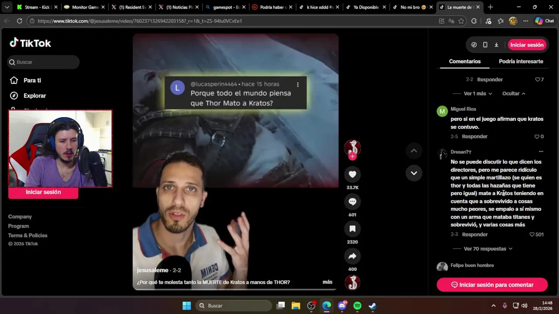Like Dresan's comment with 501 likes
The image size is (559, 314).
click(x=532, y=235)
